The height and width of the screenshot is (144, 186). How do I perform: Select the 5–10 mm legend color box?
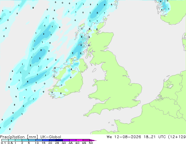click(32, 140)
